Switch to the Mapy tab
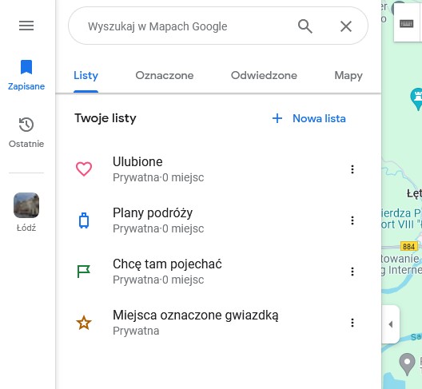The height and width of the screenshot is (389, 422). coord(348,76)
